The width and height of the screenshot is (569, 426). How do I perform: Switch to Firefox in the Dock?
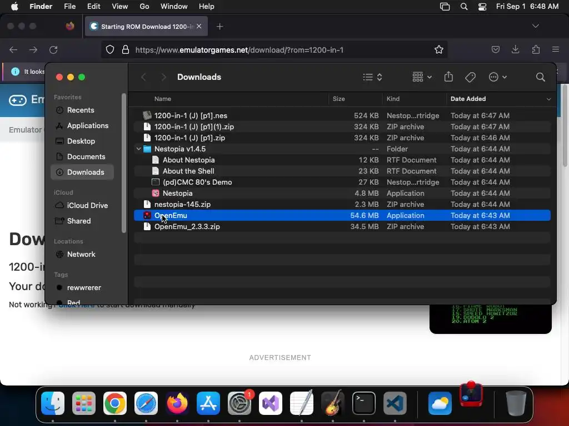coord(177,403)
